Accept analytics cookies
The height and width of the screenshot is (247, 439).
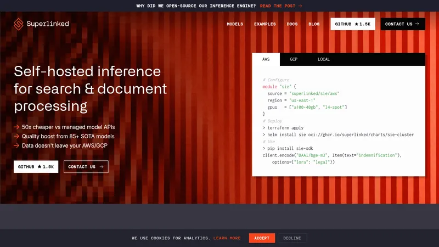coord(262,238)
